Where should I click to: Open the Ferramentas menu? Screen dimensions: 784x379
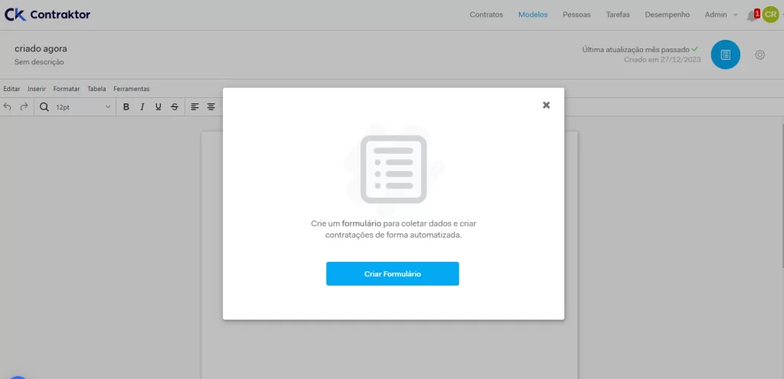point(132,89)
